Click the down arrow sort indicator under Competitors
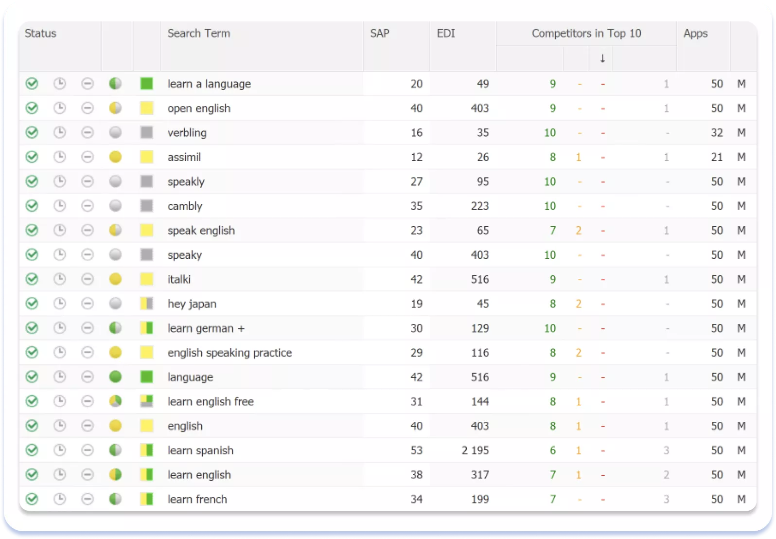776x539 pixels. (x=602, y=58)
